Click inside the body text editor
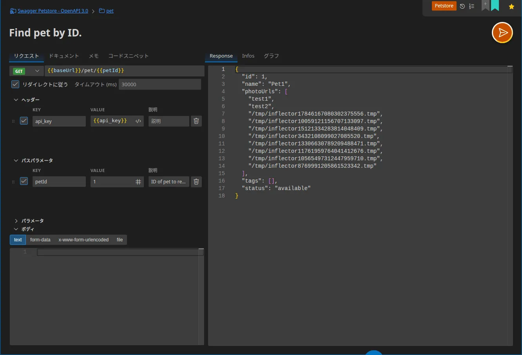This screenshot has height=355, width=522. 107,296
